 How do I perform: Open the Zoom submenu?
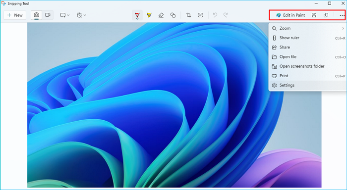(x=308, y=28)
